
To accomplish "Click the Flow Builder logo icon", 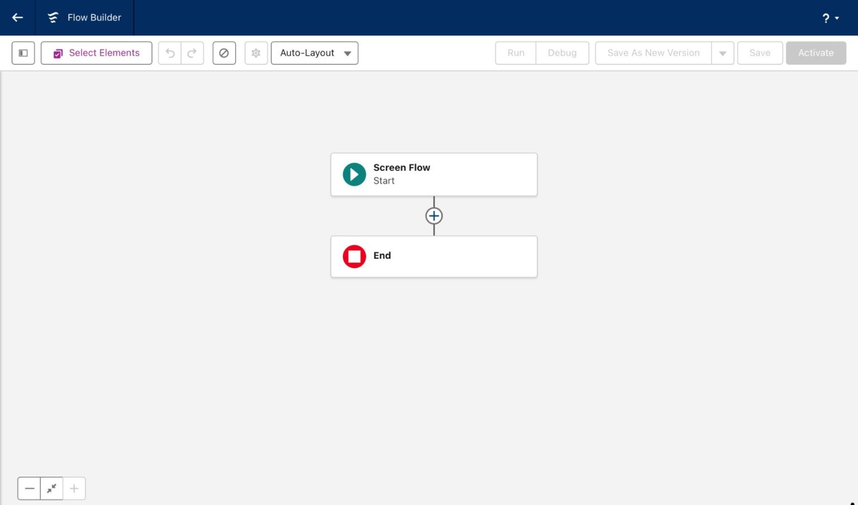I will [53, 17].
